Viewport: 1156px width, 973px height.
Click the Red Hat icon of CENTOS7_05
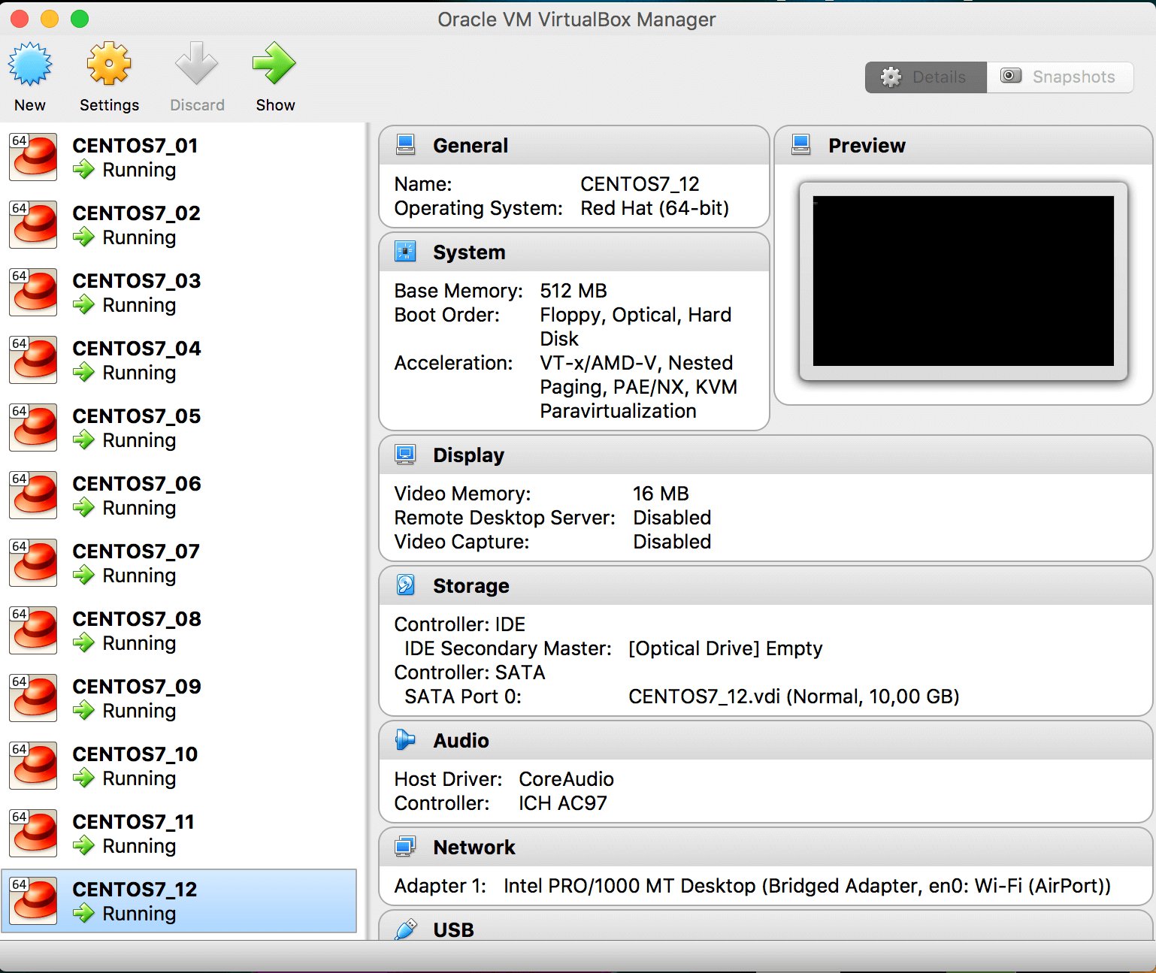click(x=33, y=428)
